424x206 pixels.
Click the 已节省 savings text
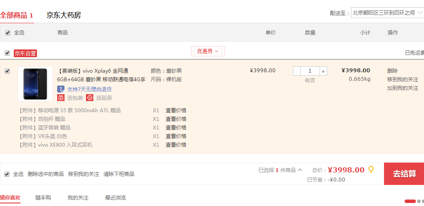pyautogui.click(x=326, y=179)
